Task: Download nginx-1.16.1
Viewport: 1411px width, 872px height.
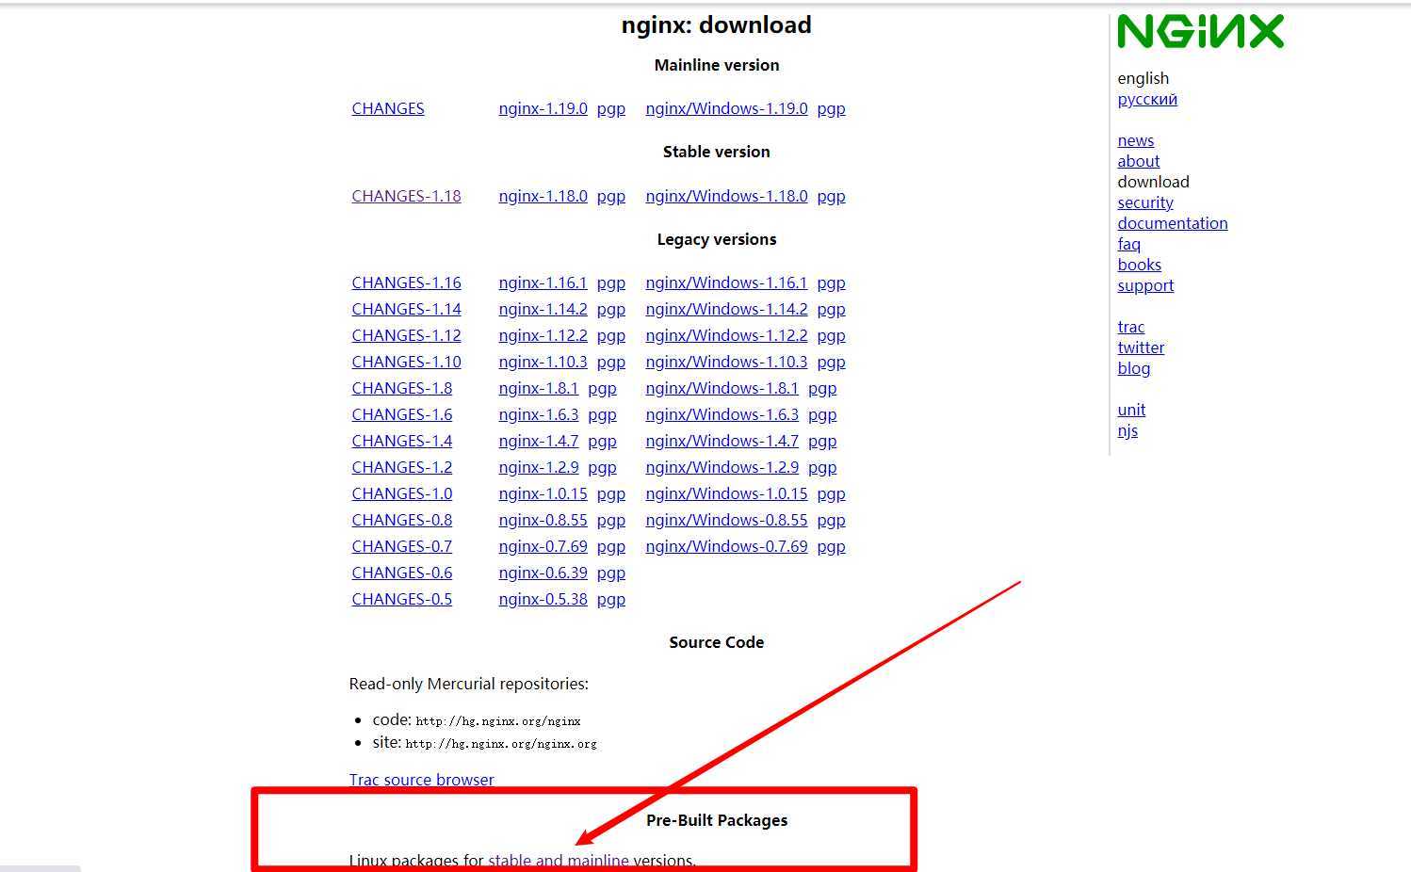Action: [543, 283]
